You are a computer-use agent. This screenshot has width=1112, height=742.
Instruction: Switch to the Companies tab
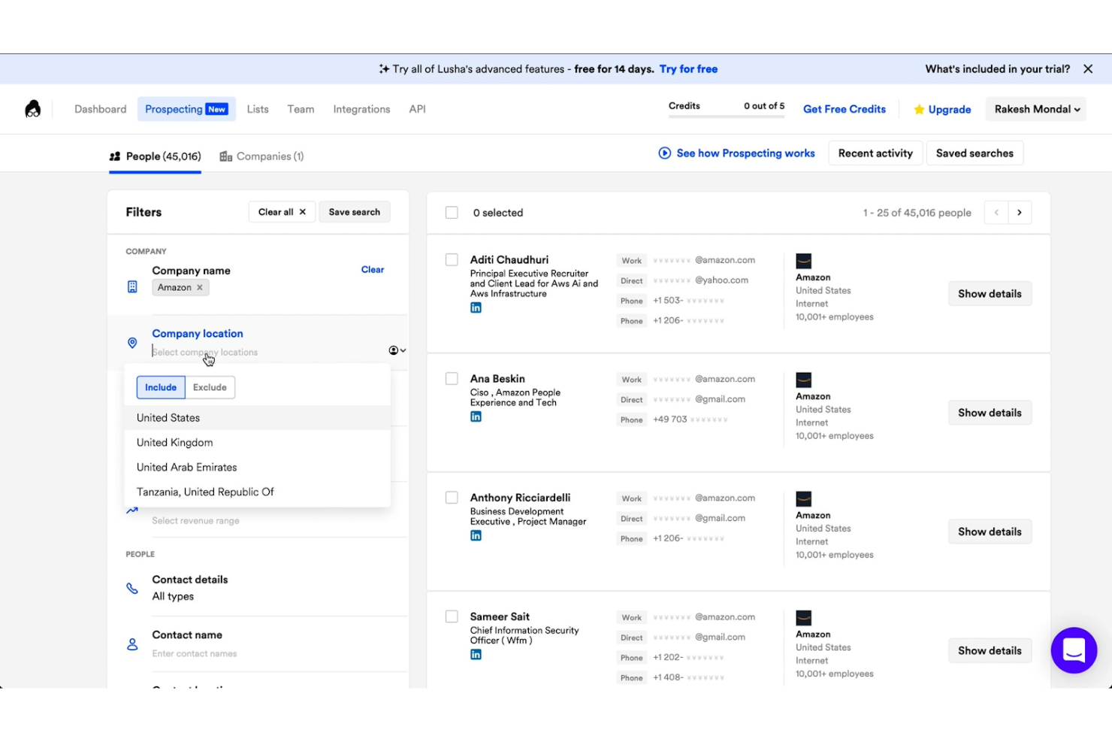[261, 156]
